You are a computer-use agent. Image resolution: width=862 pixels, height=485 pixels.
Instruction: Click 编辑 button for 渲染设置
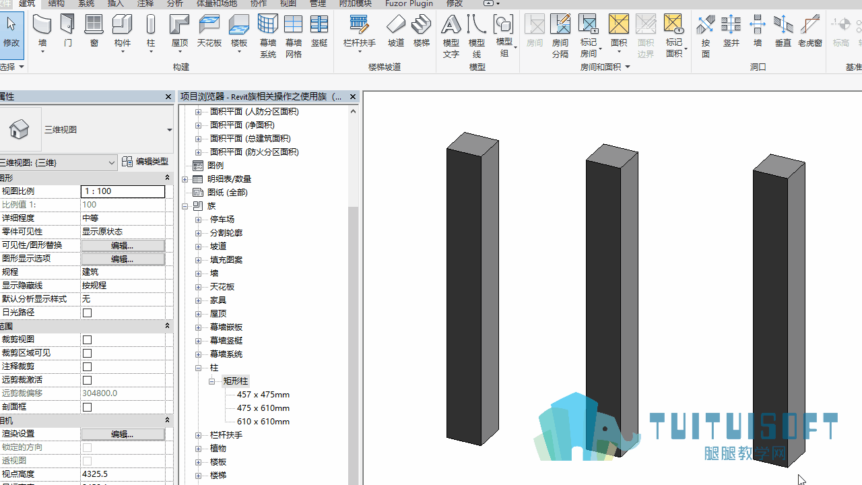click(x=123, y=434)
